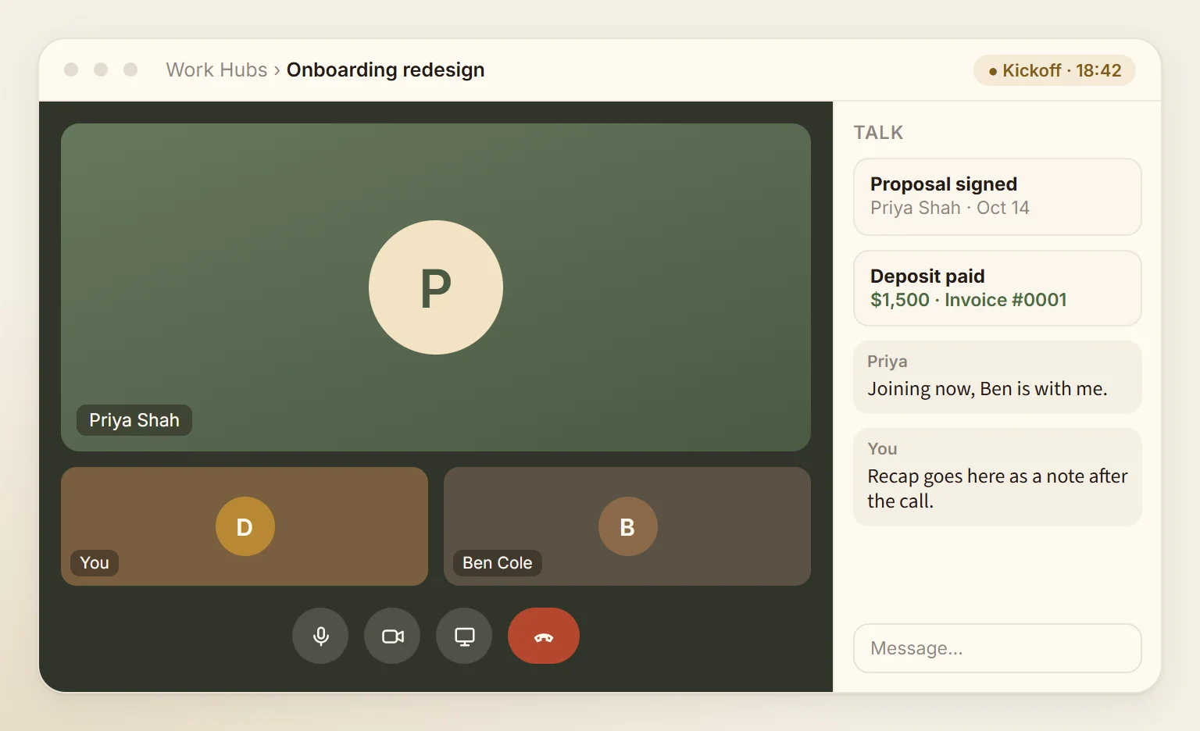Start sharing your screen

(x=464, y=636)
